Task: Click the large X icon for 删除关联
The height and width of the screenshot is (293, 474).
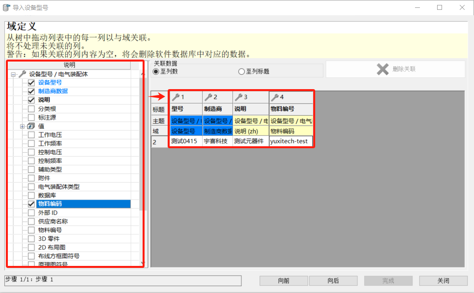Action: click(x=383, y=68)
